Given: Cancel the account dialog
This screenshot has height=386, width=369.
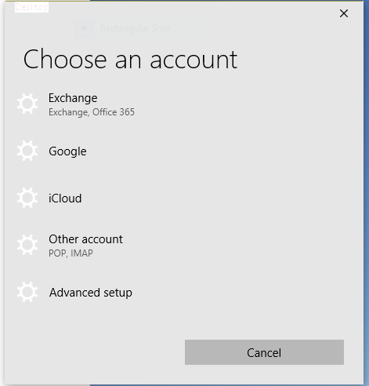Looking at the screenshot, I should click(264, 352).
